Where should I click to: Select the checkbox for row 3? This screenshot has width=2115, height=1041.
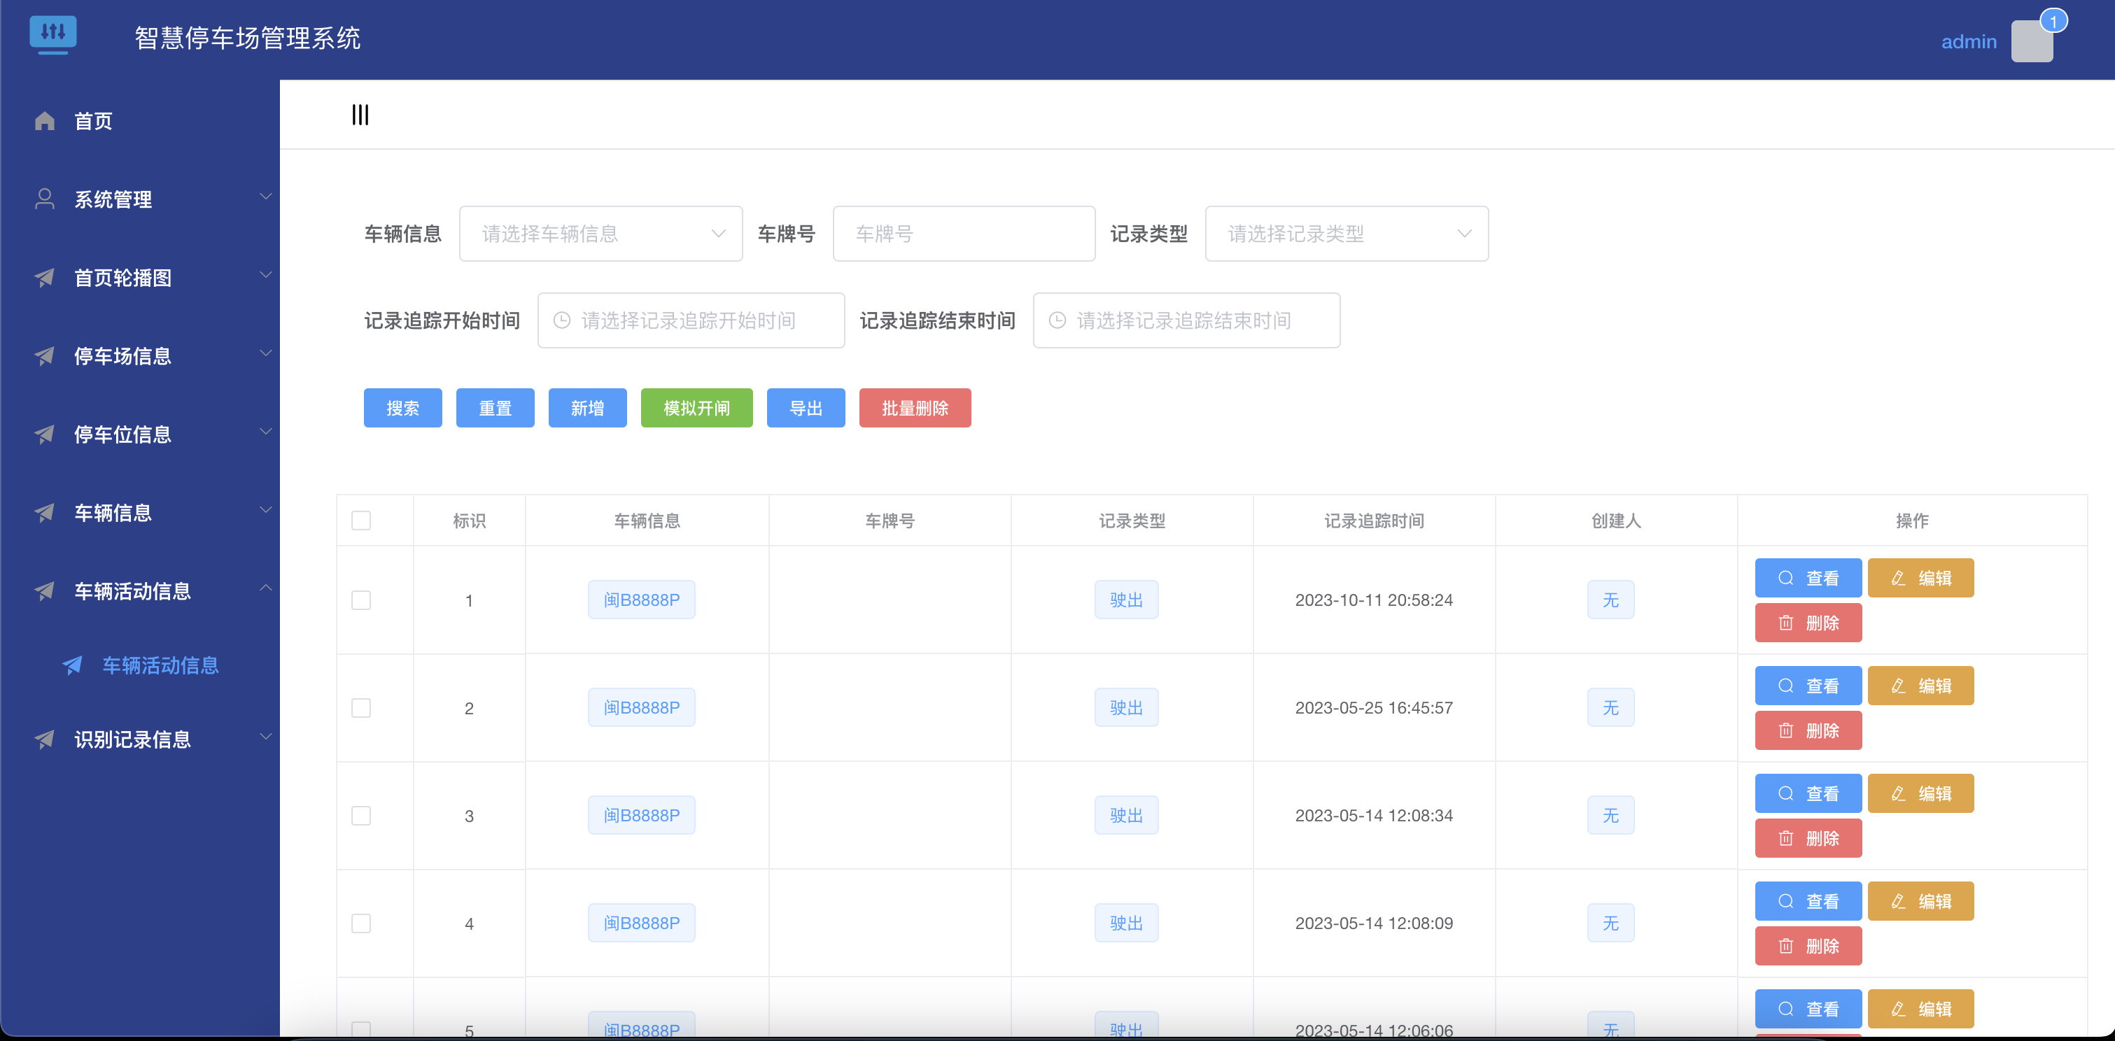click(361, 815)
